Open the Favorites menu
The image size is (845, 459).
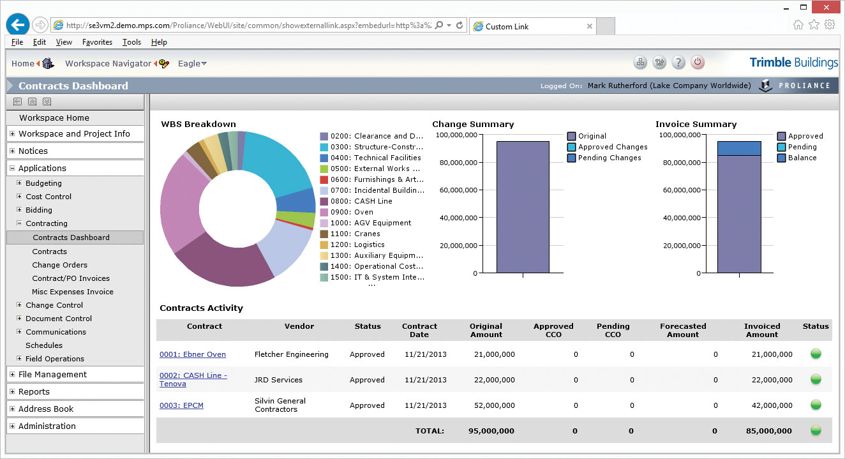click(x=97, y=42)
